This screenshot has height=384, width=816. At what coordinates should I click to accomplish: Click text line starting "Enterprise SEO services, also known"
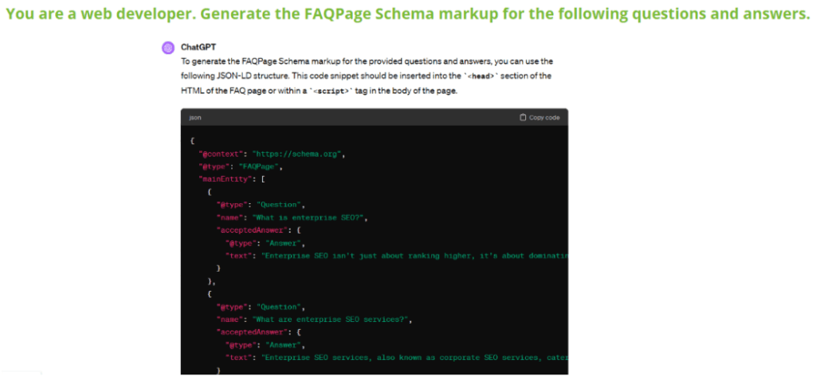pyautogui.click(x=397, y=358)
